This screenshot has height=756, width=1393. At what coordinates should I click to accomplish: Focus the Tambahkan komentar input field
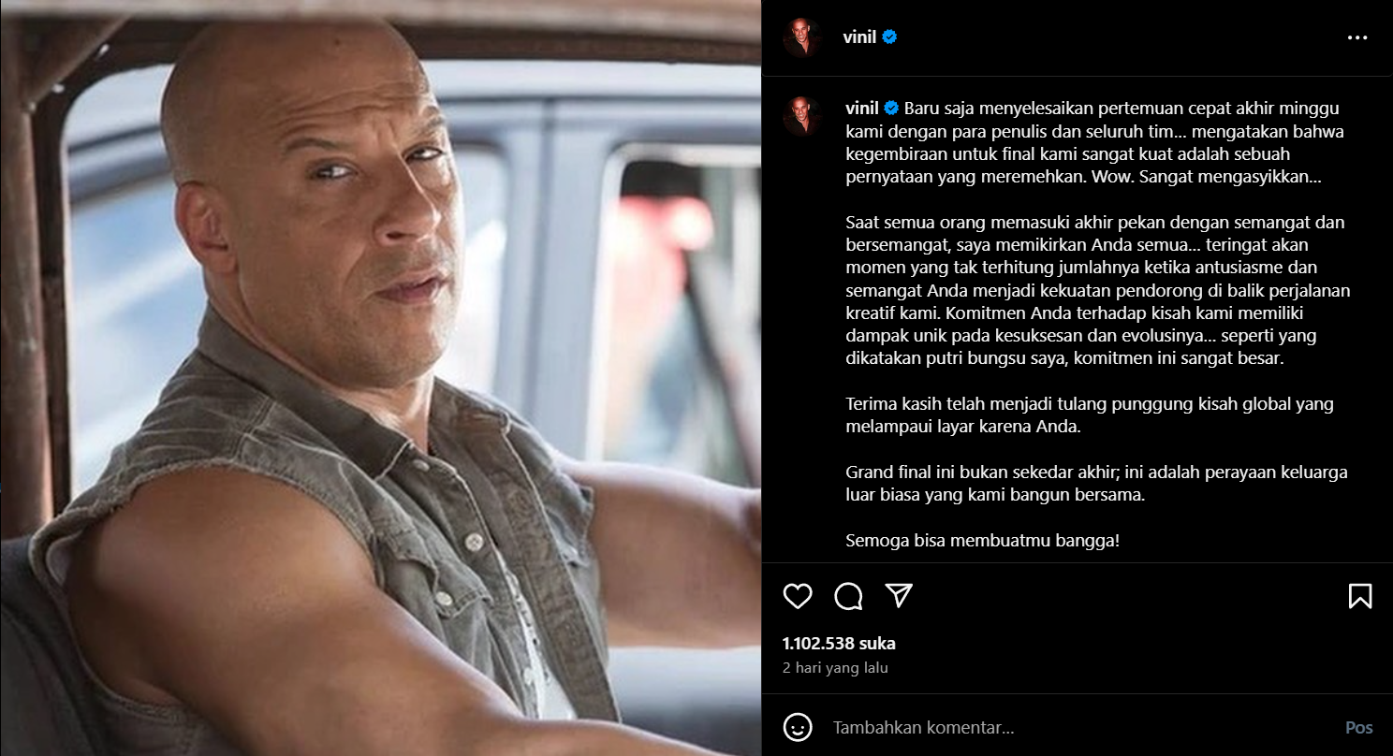[1078, 727]
